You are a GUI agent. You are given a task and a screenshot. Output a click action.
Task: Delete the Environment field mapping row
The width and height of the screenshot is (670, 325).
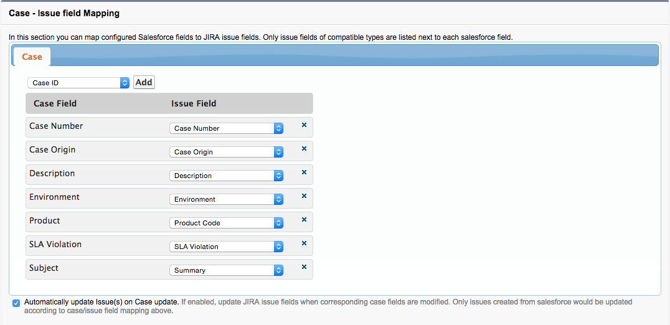coord(304,196)
